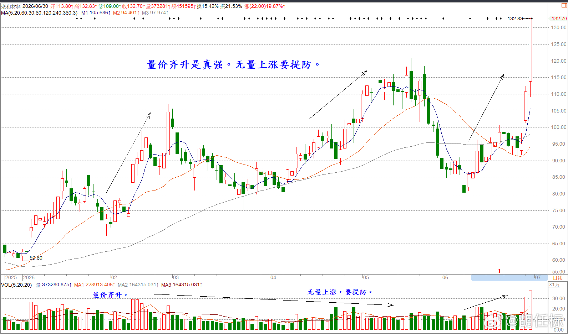
Task: Click the low price 低109.00
Action: [x=110, y=6]
